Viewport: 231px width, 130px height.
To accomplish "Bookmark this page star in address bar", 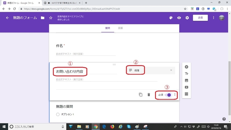I will coord(185,9).
